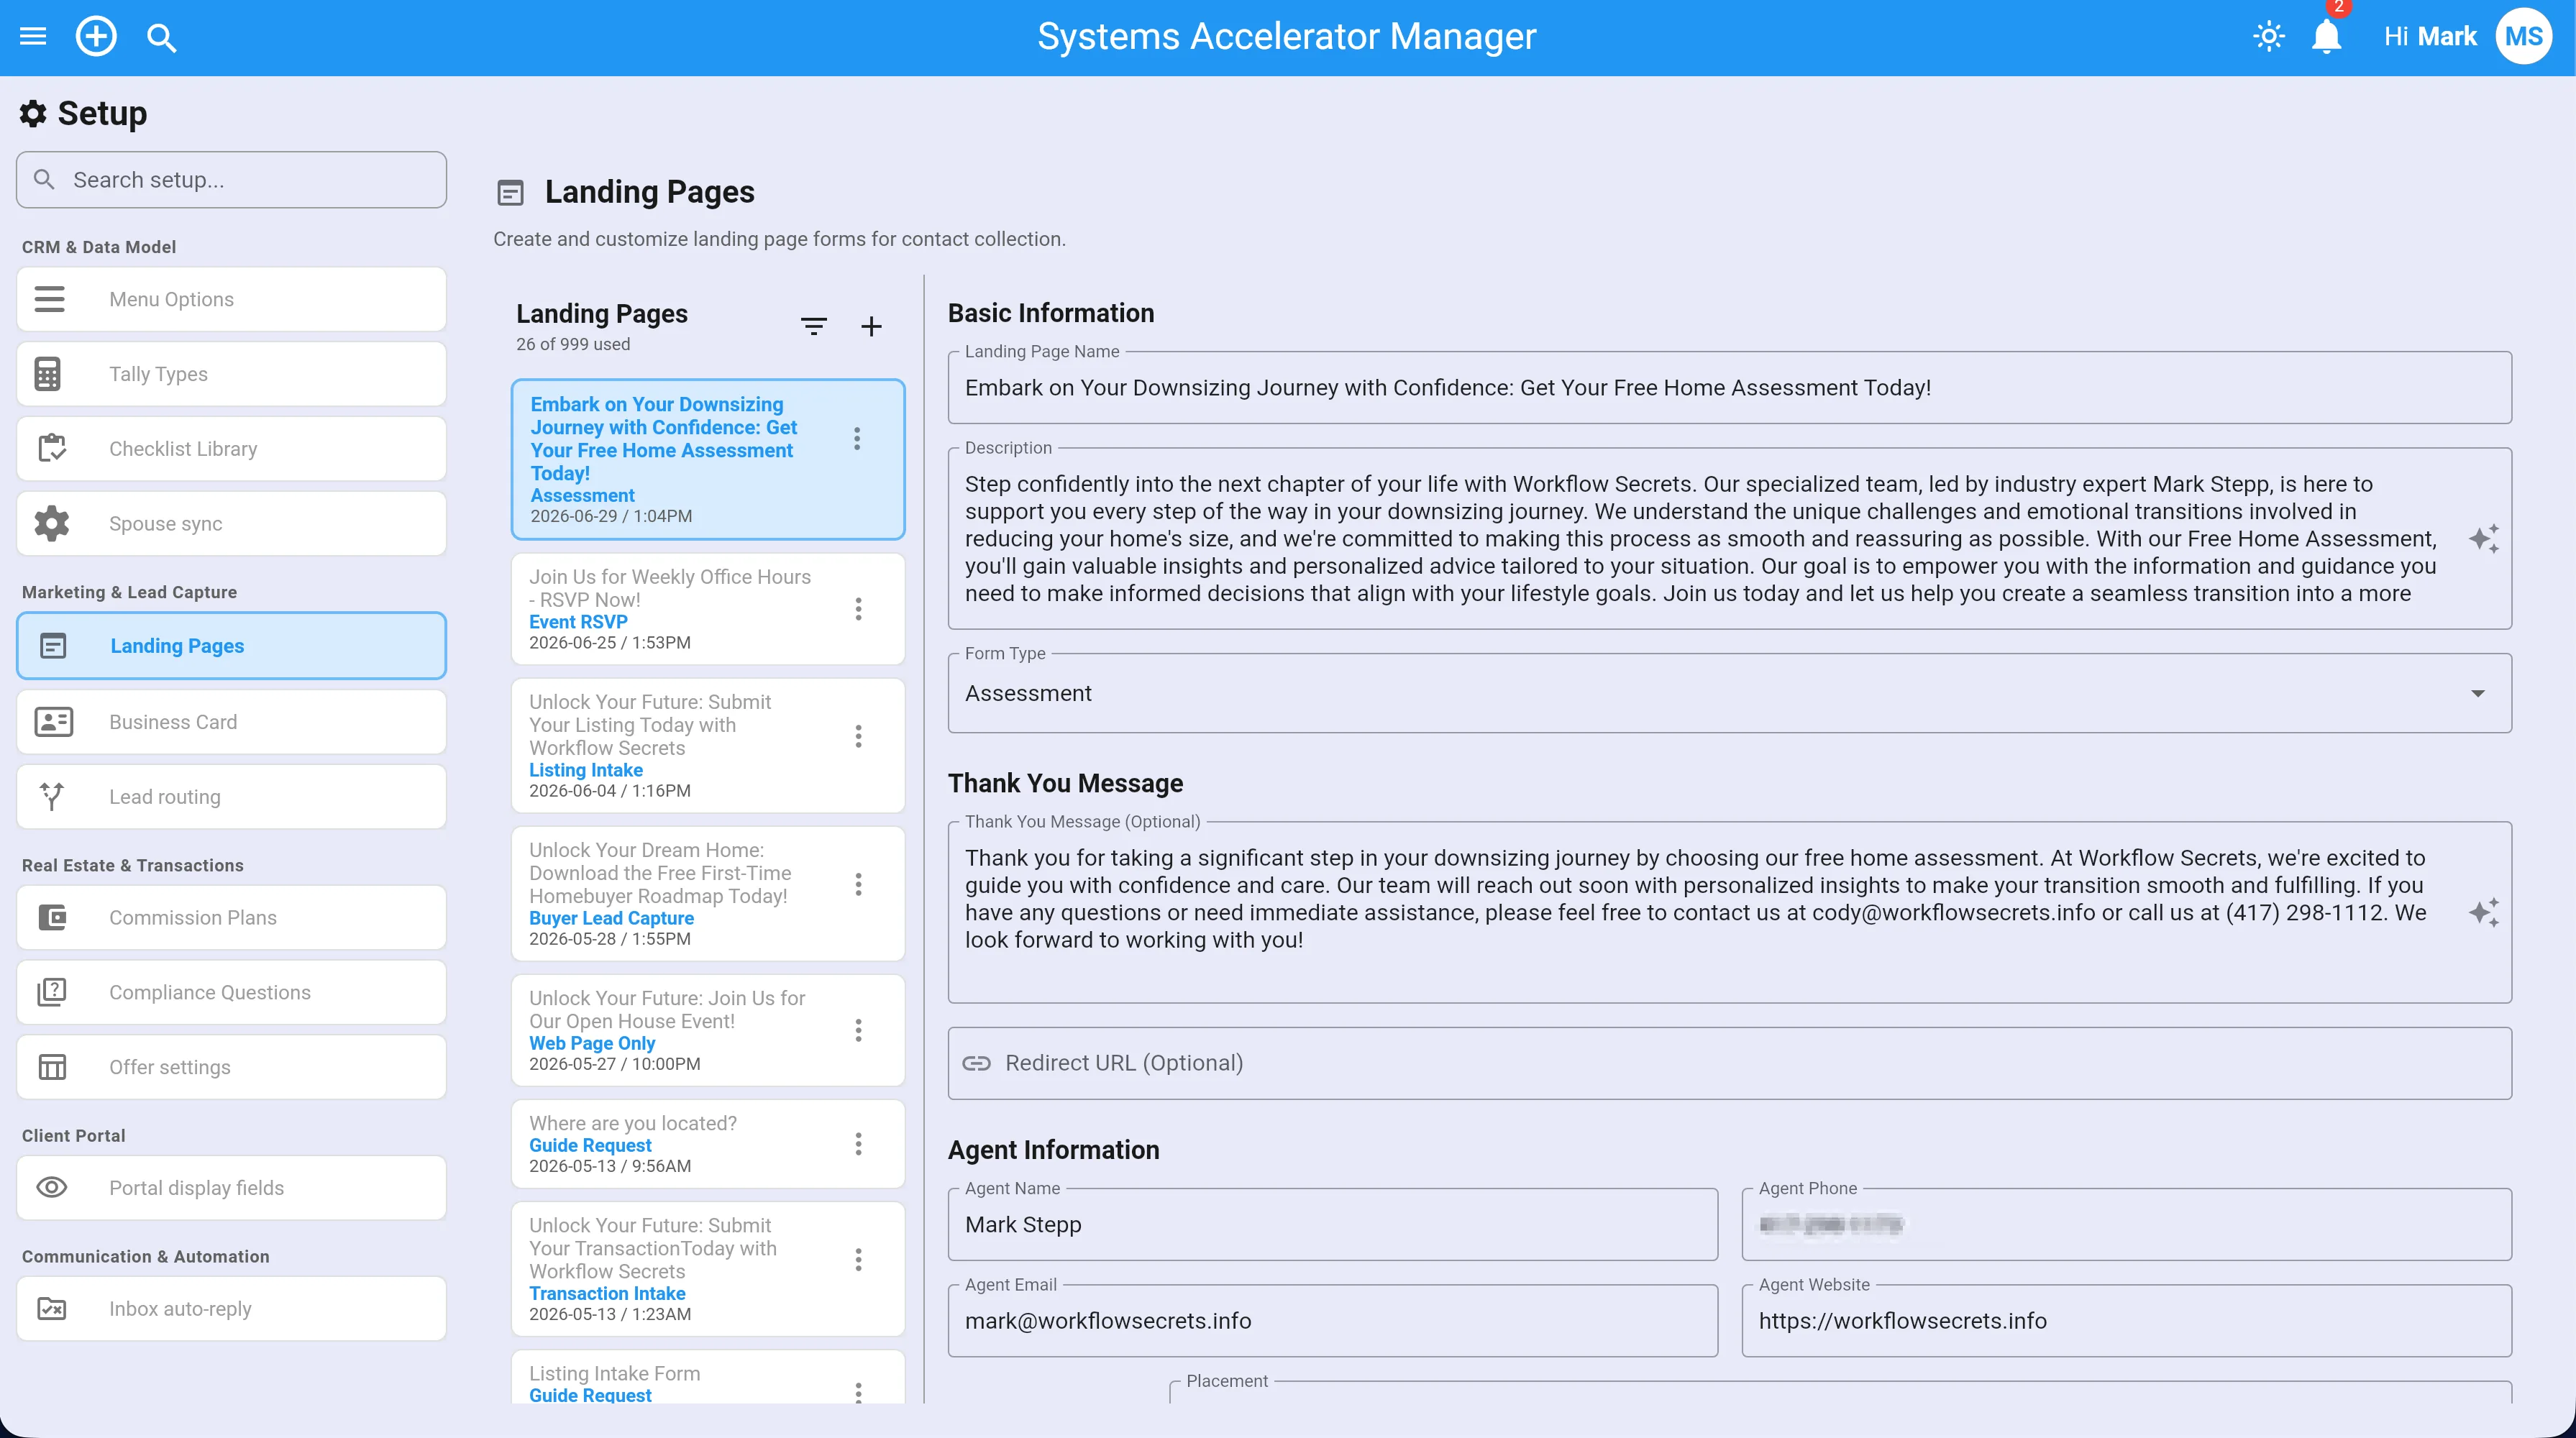Select the Submit Your TransactionToday page
Screen dimensions: 2576x1438
[x=707, y=1269]
